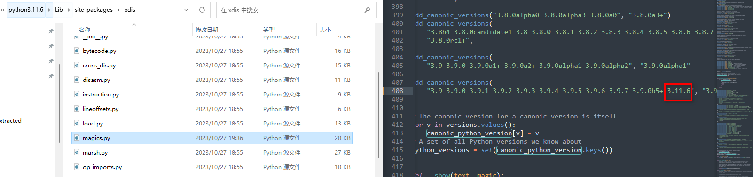Click the search magnifier icon
This screenshot has width=753, height=177.
pos(367,10)
